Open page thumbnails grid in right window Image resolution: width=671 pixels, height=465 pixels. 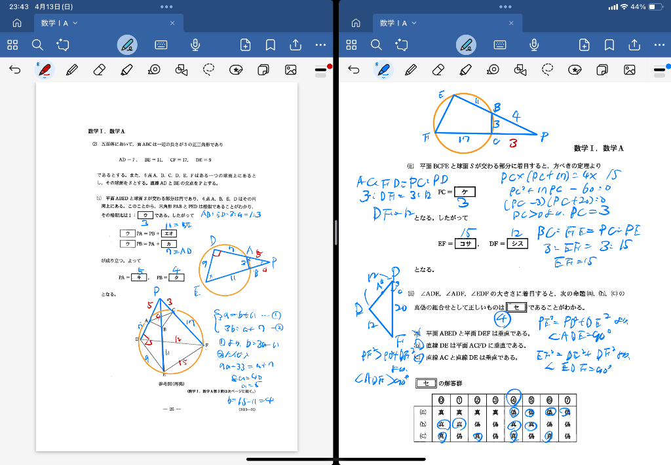(x=352, y=44)
